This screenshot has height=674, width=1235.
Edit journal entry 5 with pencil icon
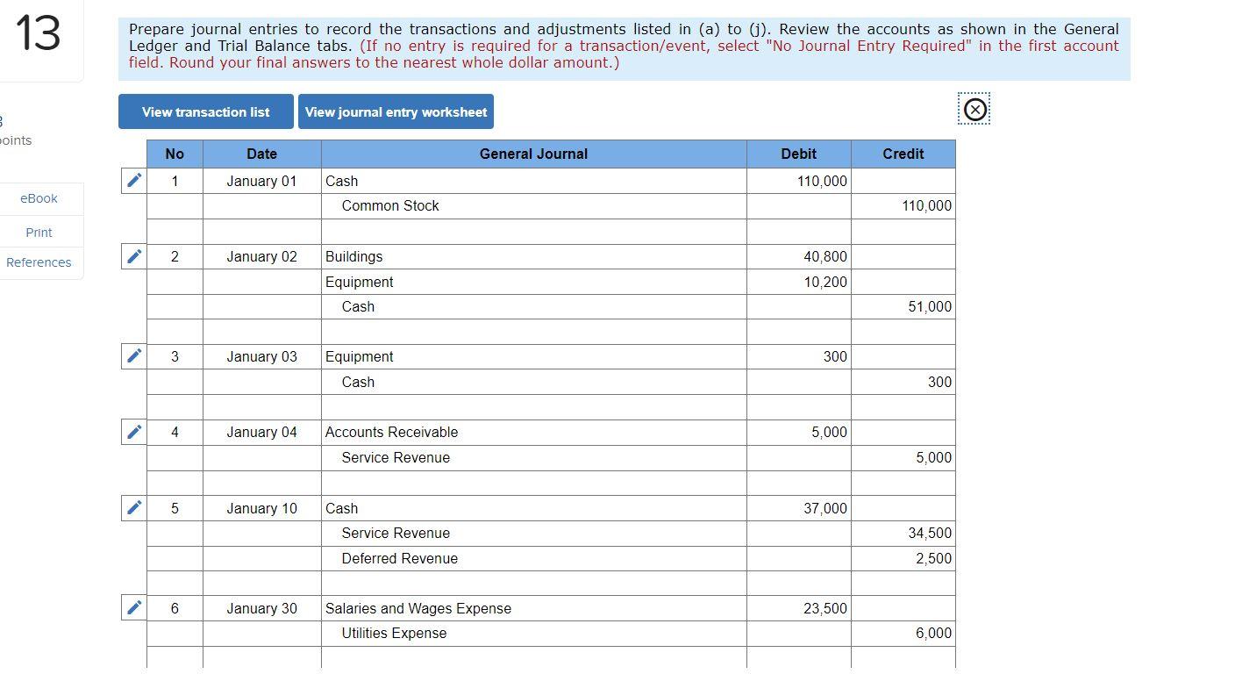tap(134, 508)
